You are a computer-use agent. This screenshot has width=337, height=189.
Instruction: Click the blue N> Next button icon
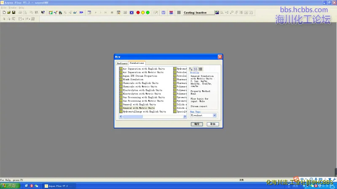(81, 13)
